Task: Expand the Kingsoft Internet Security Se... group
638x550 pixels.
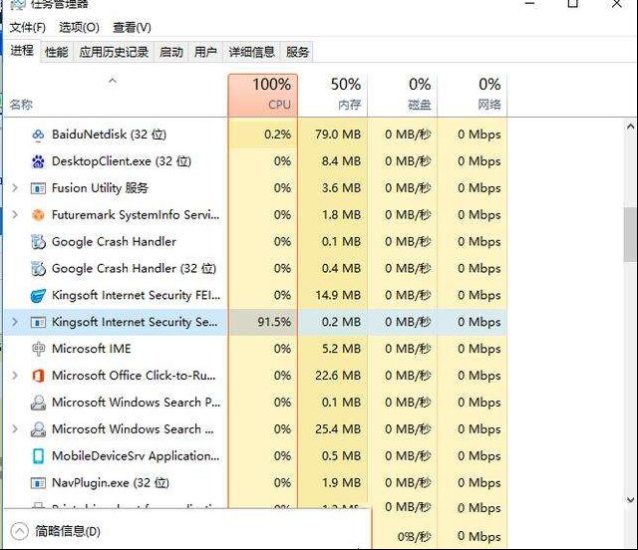Action: point(15,322)
